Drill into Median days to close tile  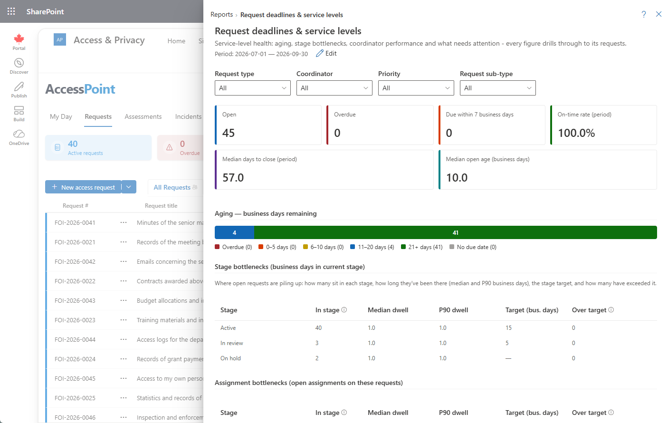click(x=324, y=170)
